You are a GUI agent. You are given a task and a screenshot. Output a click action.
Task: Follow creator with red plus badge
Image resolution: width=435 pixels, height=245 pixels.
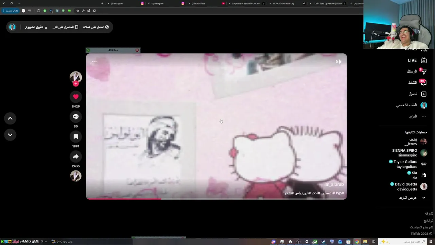(x=76, y=84)
